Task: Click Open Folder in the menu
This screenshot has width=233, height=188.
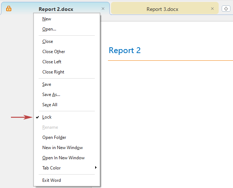Action: [54, 137]
